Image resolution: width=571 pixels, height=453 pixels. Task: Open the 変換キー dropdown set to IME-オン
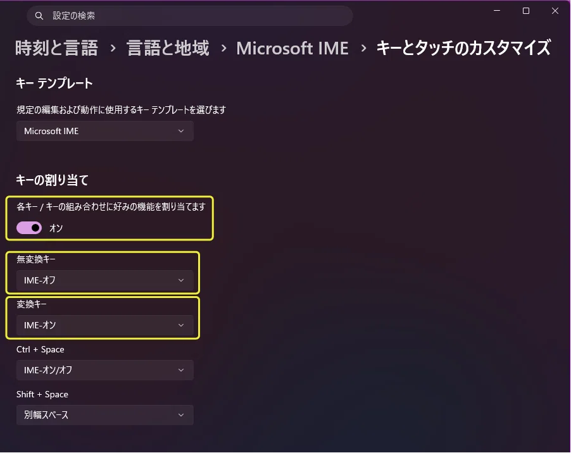(105, 325)
